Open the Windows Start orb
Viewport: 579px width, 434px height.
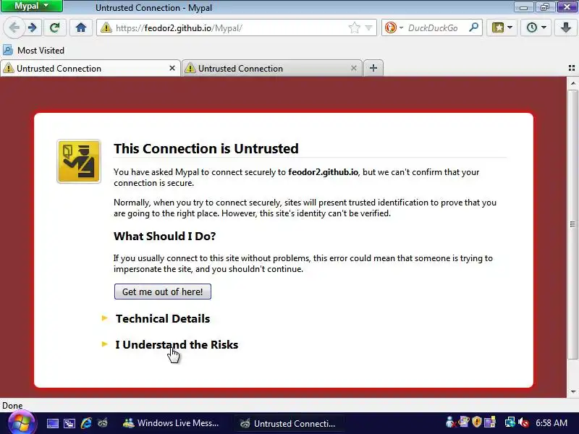tap(22, 423)
